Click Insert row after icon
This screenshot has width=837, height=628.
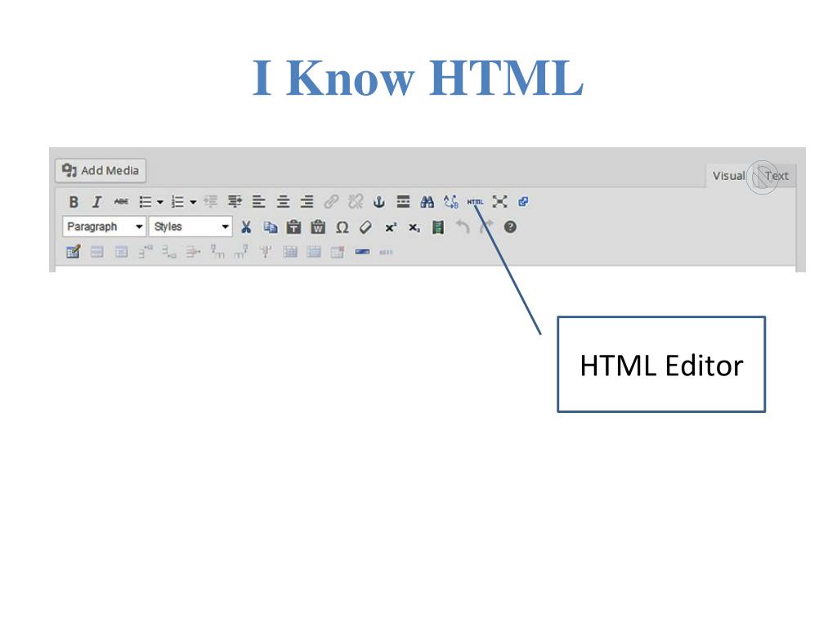point(168,252)
